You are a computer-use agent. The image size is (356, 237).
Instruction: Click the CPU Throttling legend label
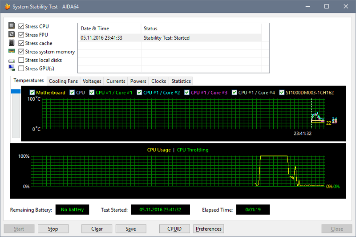[193, 150]
